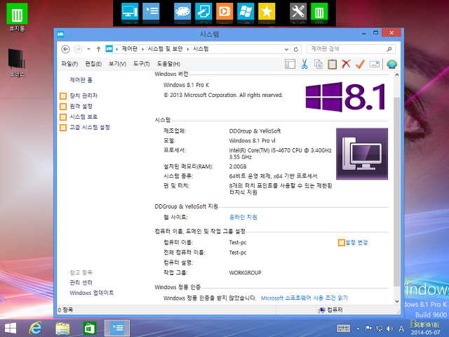Click 설정 변경 link
This screenshot has height=337, width=449.
click(356, 242)
